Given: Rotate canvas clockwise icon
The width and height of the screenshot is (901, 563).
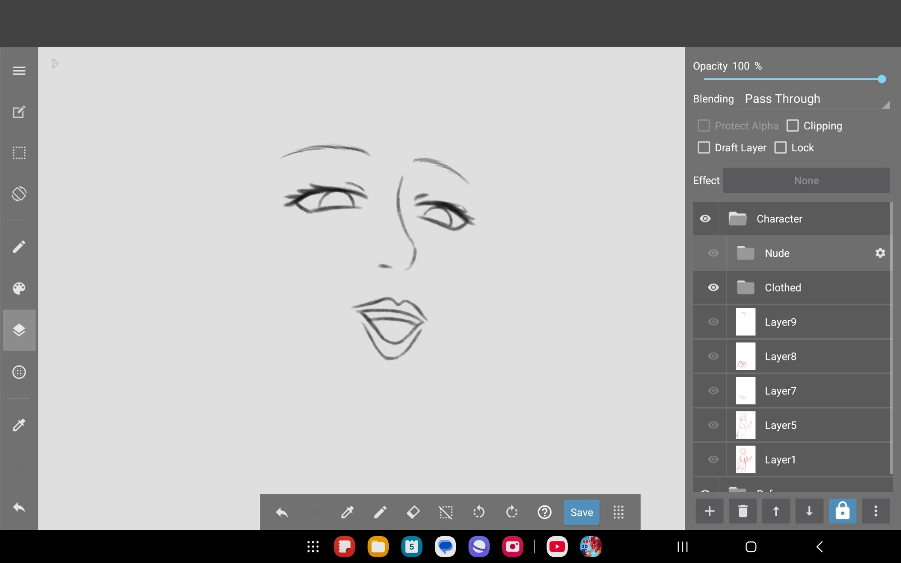Looking at the screenshot, I should point(512,512).
